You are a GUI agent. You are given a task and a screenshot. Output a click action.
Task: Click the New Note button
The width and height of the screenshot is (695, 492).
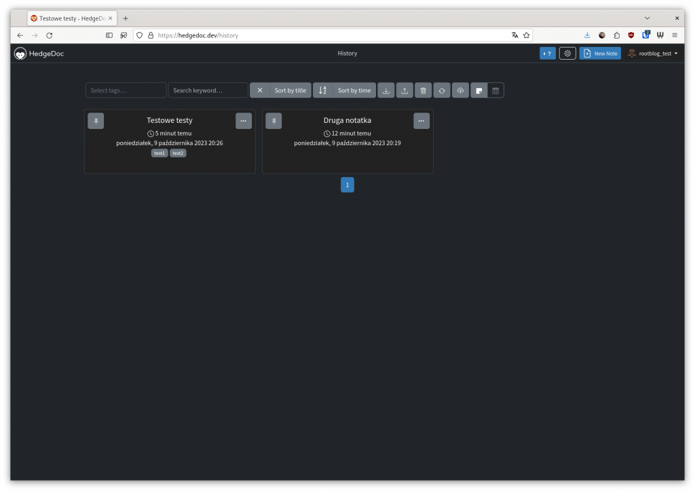click(x=600, y=54)
